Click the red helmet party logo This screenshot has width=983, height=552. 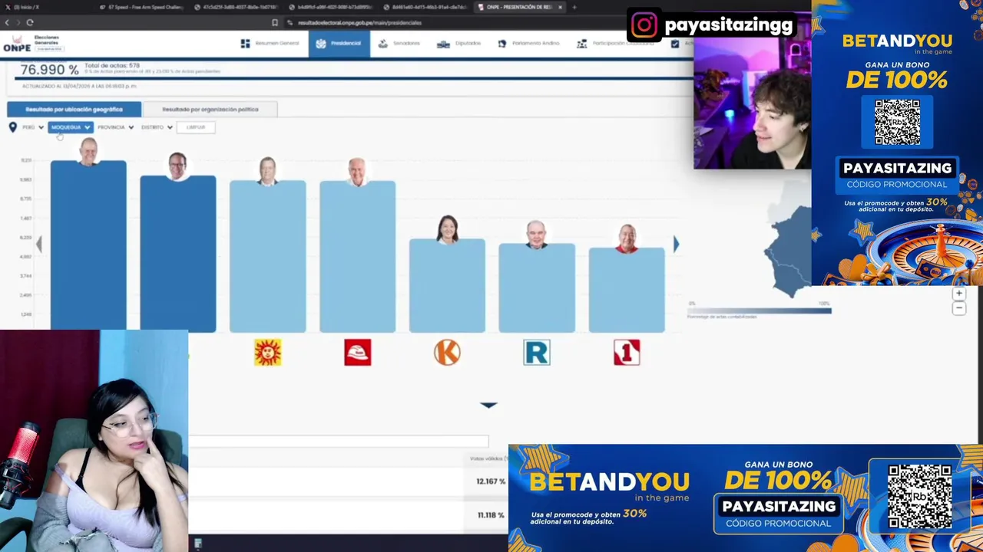coord(357,352)
